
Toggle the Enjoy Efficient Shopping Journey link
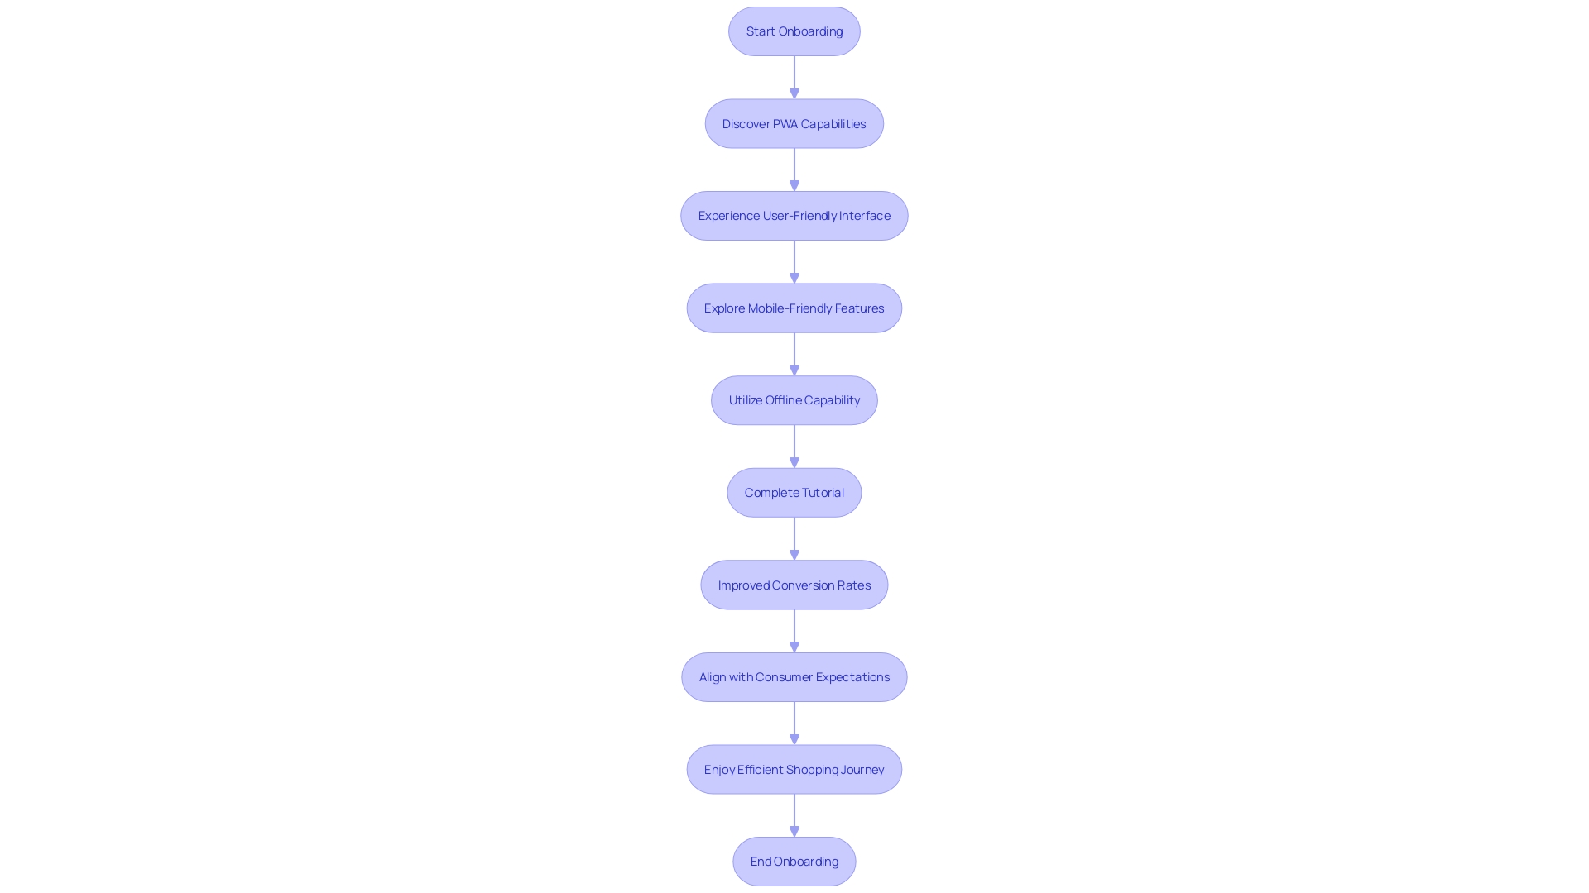tap(794, 769)
